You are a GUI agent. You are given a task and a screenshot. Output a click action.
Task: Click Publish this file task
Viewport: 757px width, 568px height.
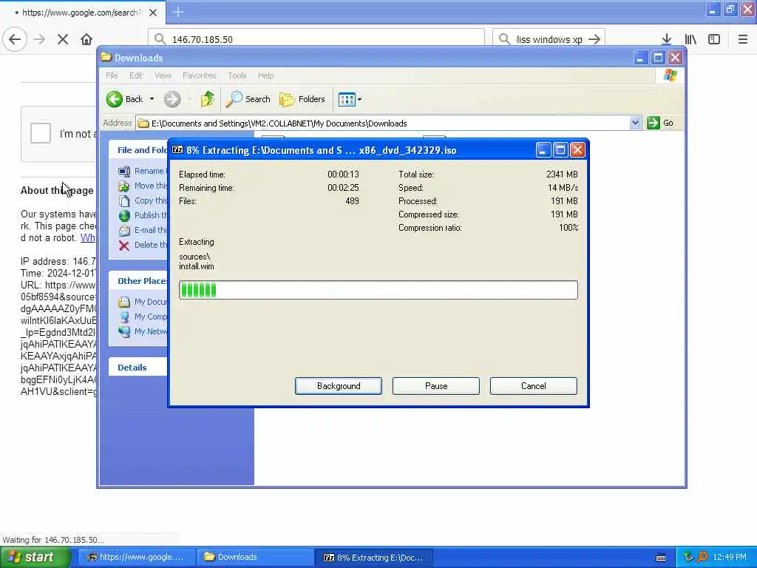click(x=144, y=215)
